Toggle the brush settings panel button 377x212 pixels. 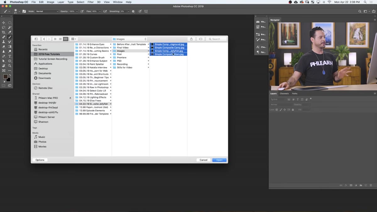24,11
